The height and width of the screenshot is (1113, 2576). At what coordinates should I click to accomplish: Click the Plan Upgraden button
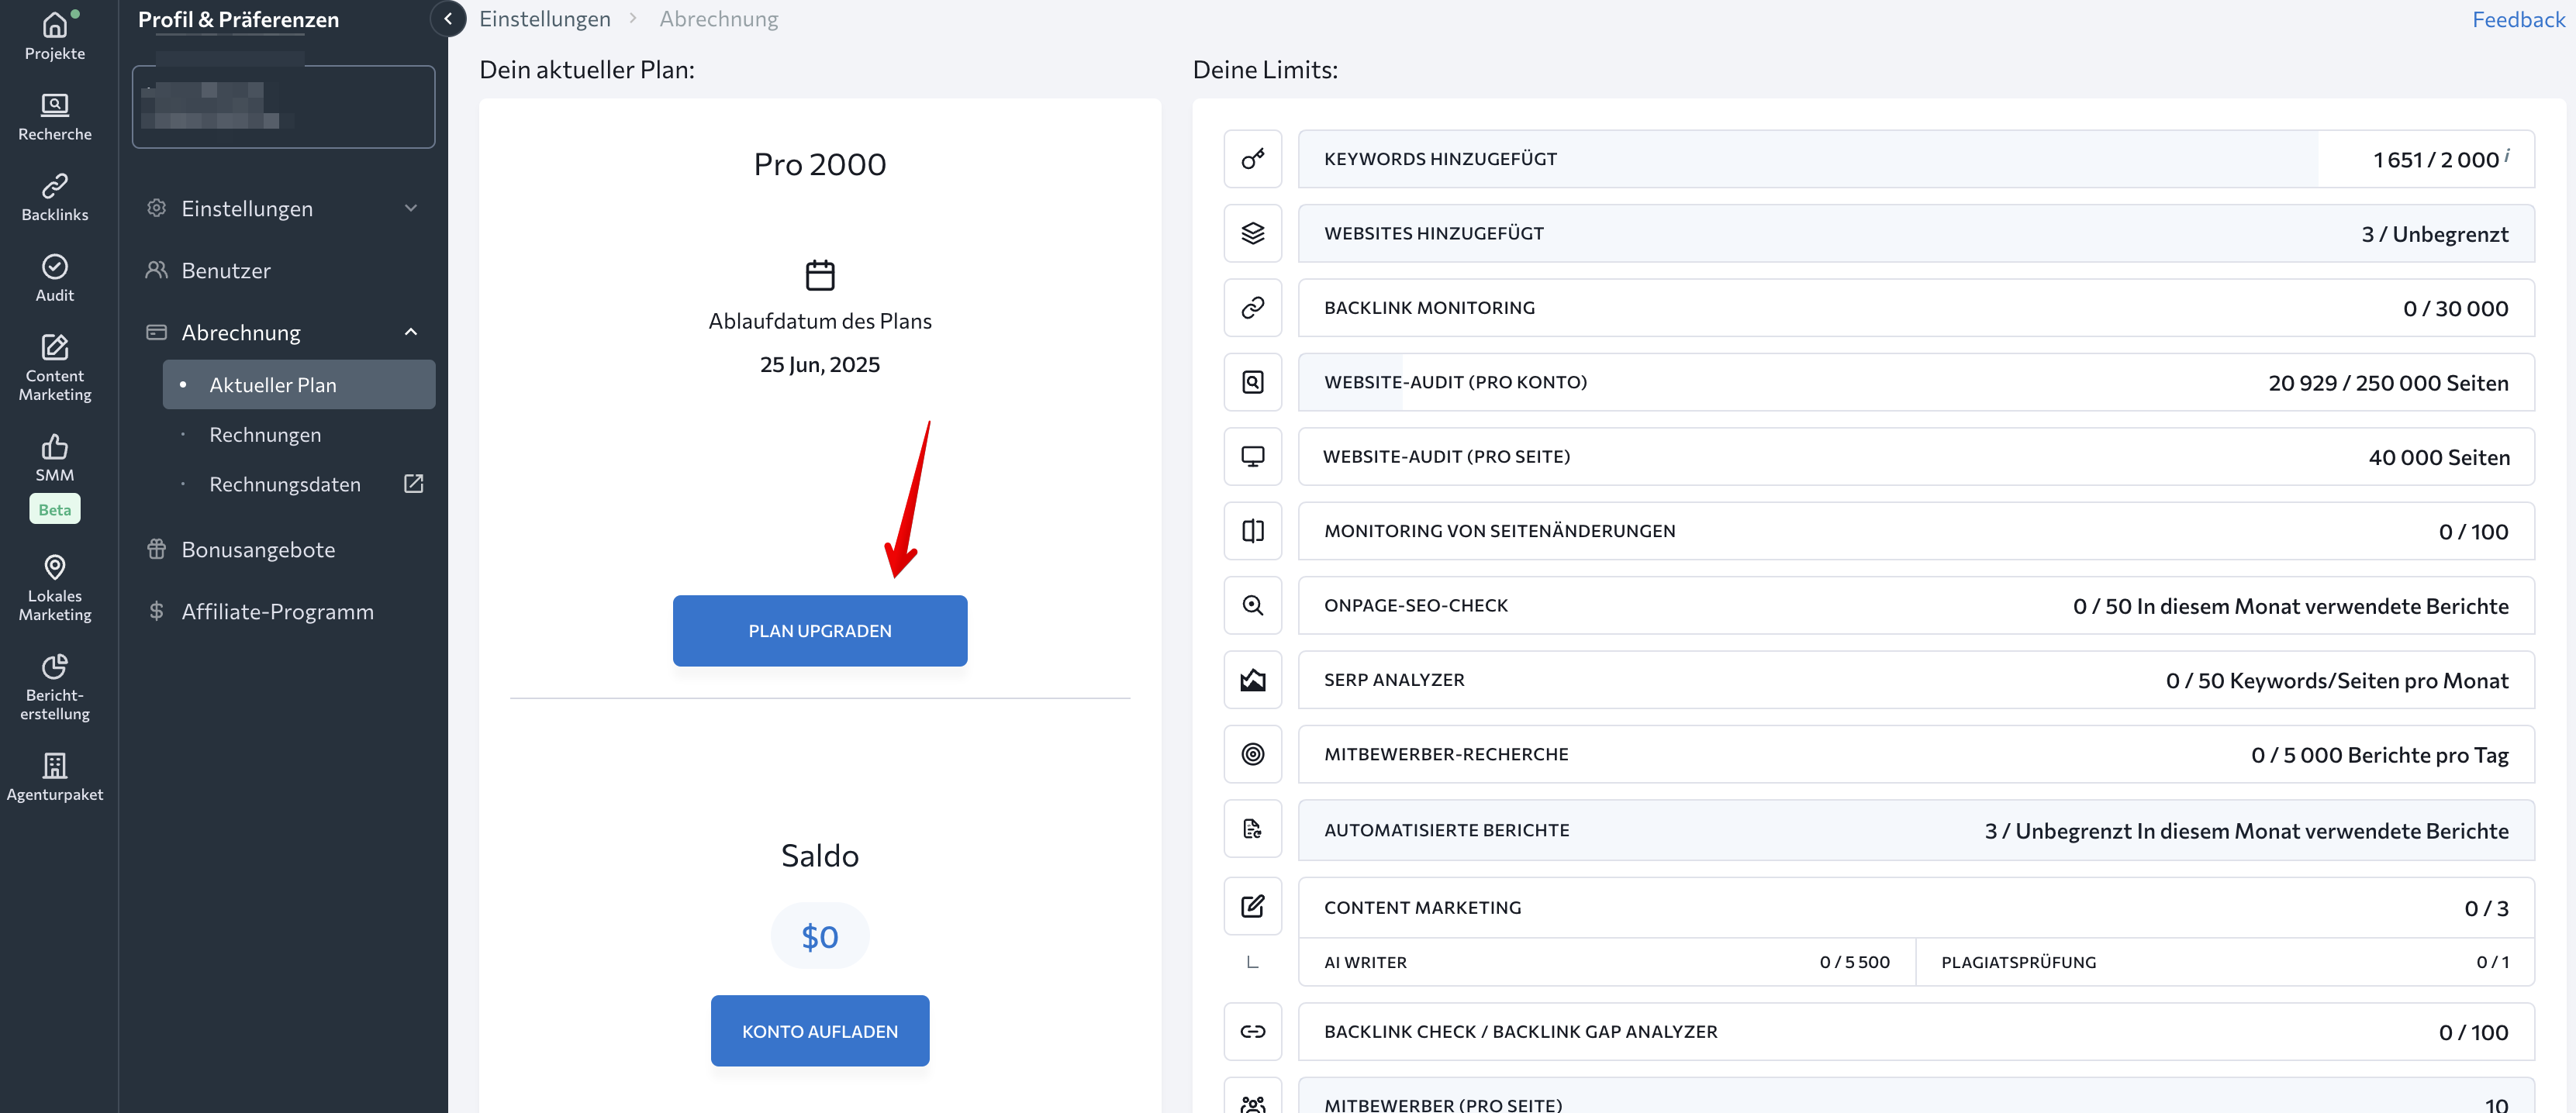pyautogui.click(x=819, y=630)
